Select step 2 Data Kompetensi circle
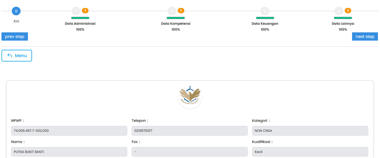 pyautogui.click(x=172, y=11)
